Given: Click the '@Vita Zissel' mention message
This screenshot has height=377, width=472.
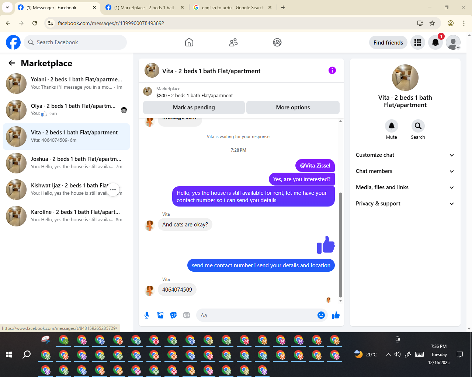Looking at the screenshot, I should pos(315,166).
